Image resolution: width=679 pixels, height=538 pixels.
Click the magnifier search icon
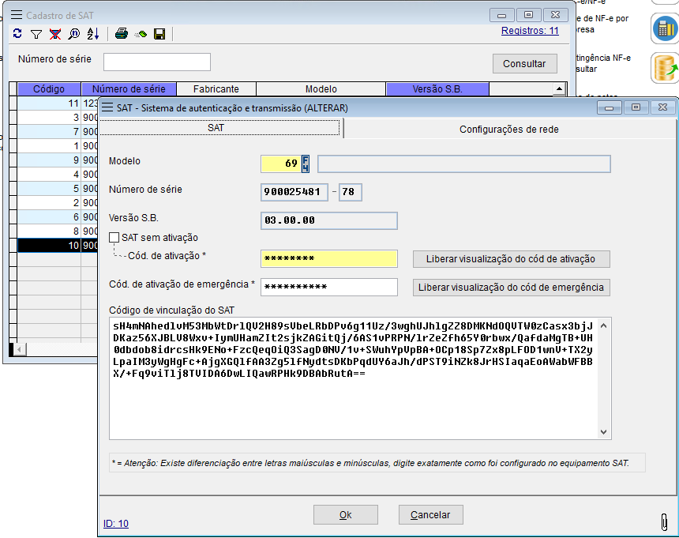[73, 34]
